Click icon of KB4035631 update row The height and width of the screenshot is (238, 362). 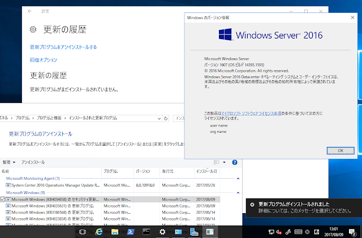(x=8, y=206)
